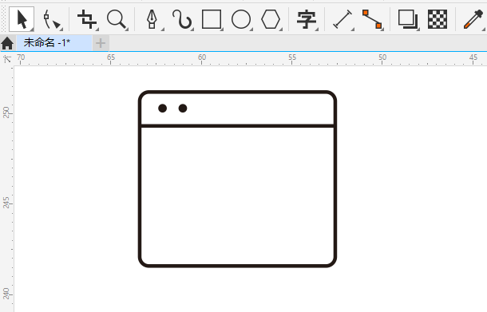This screenshot has height=312, width=487.
Task: Select the Transparency checkerboard tool
Action: tap(438, 19)
